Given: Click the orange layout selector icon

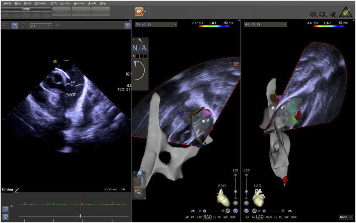Looking at the screenshot, I should click(139, 12).
